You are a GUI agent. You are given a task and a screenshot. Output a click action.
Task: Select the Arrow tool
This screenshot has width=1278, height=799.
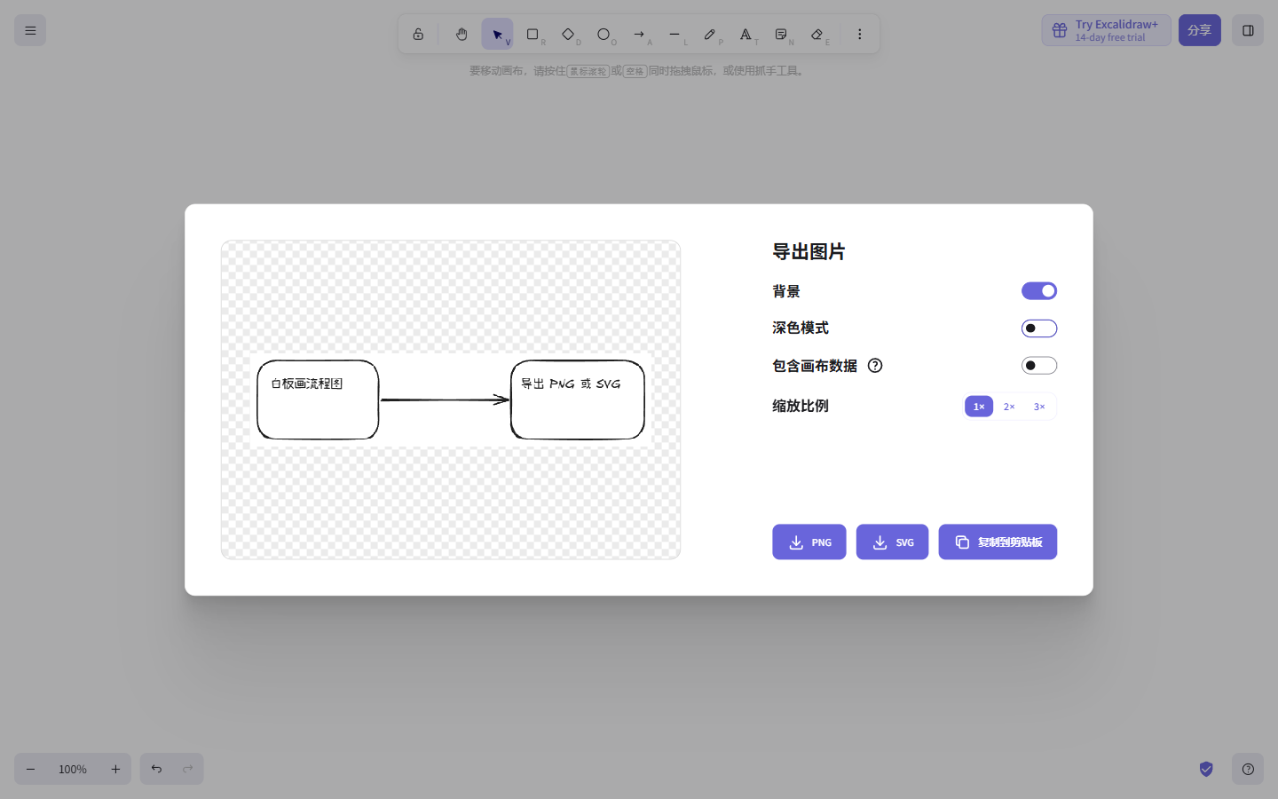(x=639, y=35)
